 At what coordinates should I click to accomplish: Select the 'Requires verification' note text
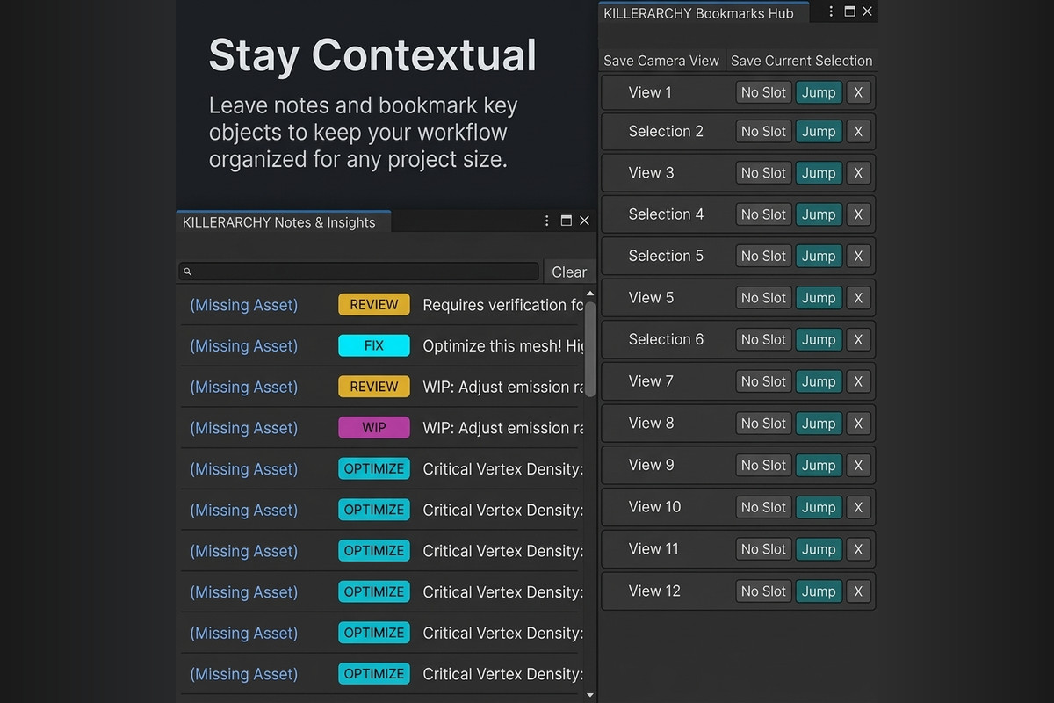tap(502, 305)
